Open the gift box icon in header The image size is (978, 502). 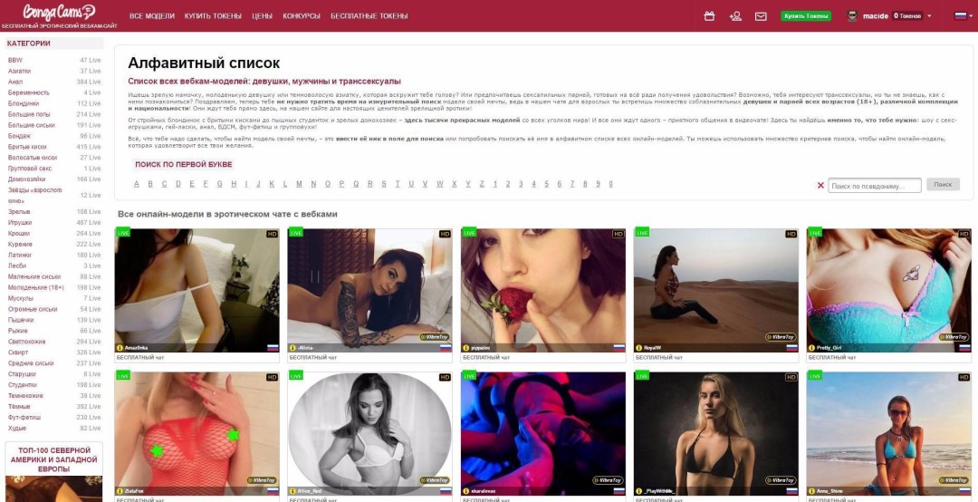point(709,16)
